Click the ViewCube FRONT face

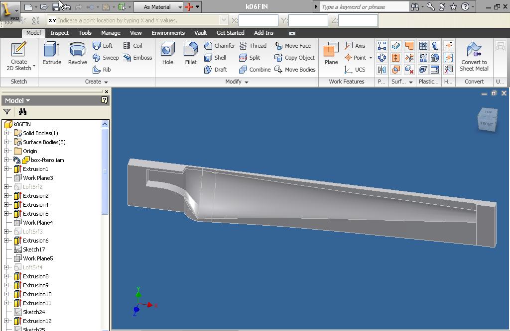tap(486, 124)
